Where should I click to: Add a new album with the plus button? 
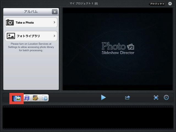(55, 12)
